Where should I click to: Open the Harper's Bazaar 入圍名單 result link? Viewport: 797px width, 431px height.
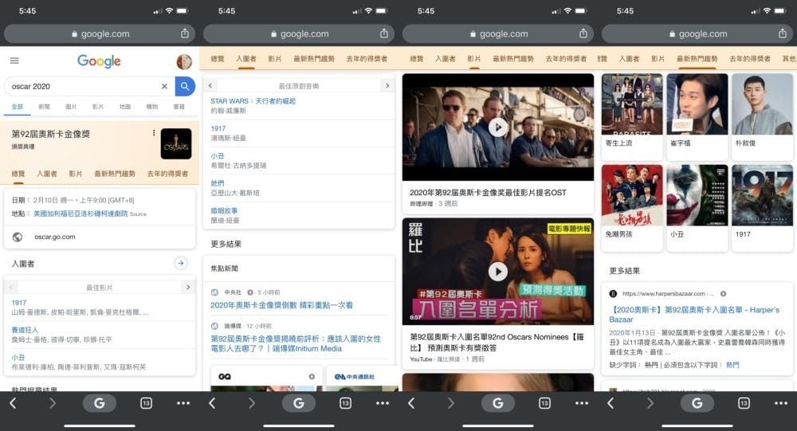(x=694, y=314)
